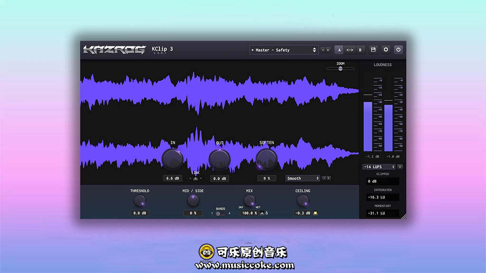This screenshot has width=486, height=273.
Task: Click previous clip mode minus next to Smooth
Action: click(324, 178)
